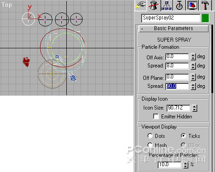Select the middle black circle with magenta cross

(x=62, y=20)
